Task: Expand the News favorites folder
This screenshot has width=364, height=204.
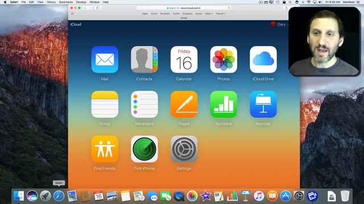Action: point(209,14)
